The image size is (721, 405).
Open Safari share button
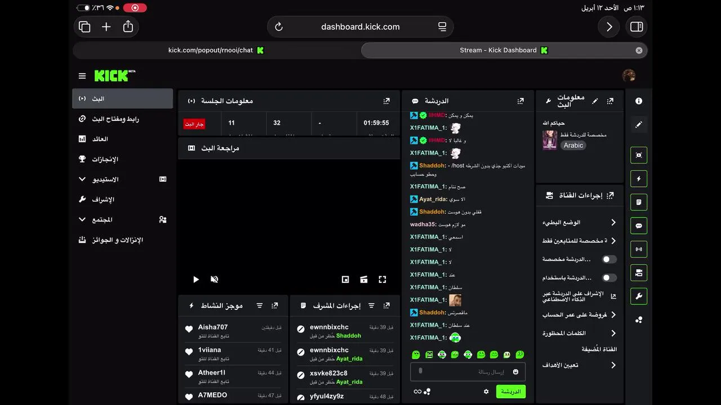(x=128, y=26)
